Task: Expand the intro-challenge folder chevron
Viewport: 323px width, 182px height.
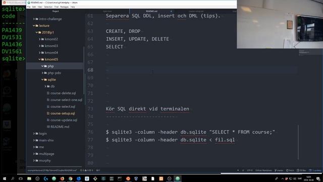Action: tap(34, 19)
